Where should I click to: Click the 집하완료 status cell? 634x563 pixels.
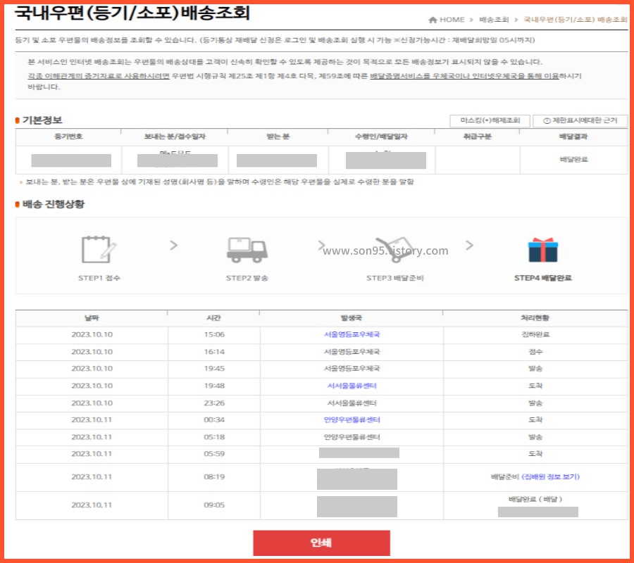(x=535, y=334)
